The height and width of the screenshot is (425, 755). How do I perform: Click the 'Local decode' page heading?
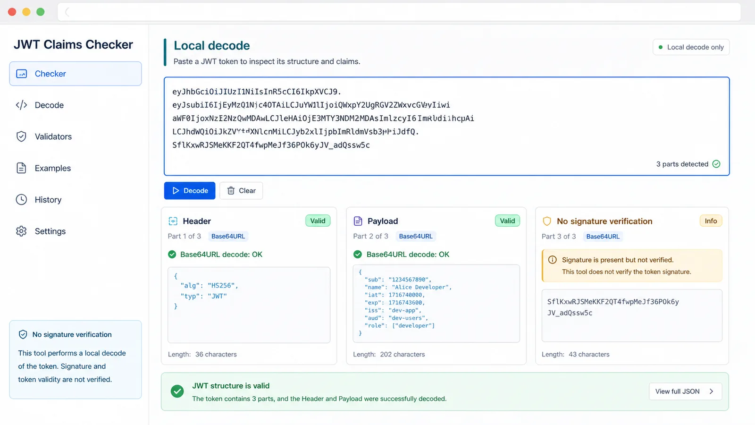point(212,46)
